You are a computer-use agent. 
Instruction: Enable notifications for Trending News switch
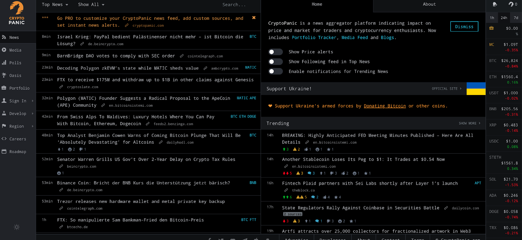point(275,72)
